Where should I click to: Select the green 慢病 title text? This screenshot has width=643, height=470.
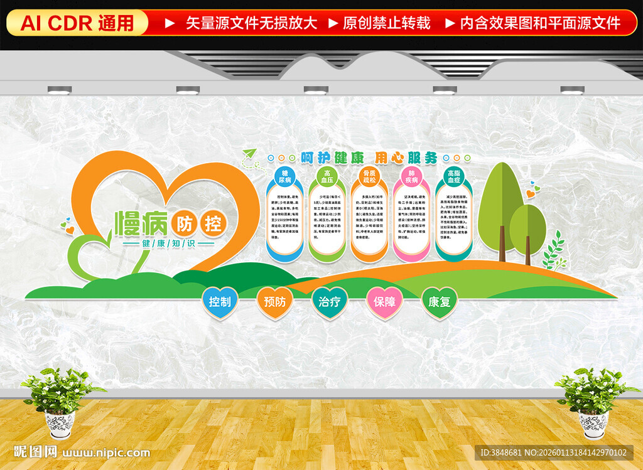click(x=141, y=224)
